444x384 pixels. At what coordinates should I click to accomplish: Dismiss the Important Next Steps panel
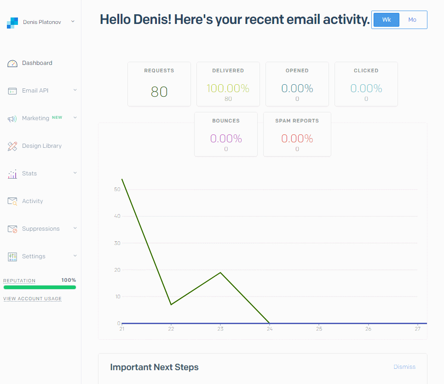point(404,367)
